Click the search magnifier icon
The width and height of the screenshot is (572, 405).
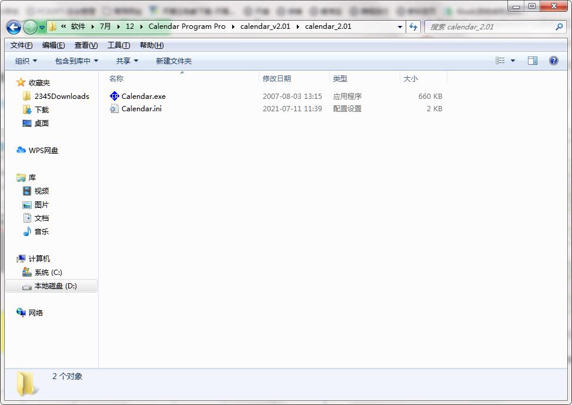(559, 26)
